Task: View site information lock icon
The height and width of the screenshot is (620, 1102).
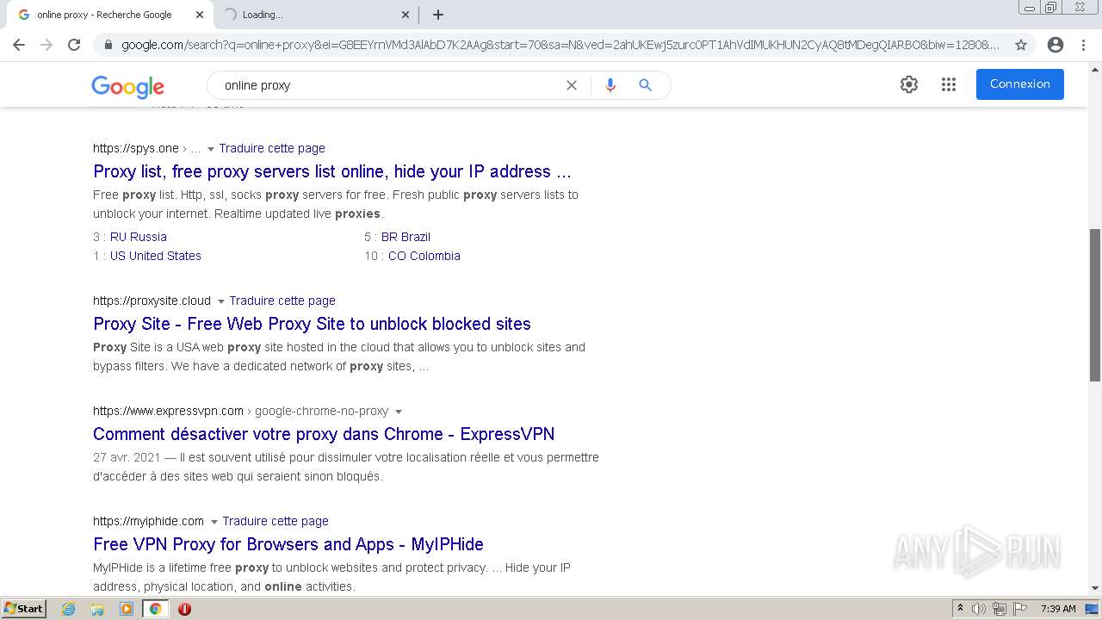Action: click(108, 45)
